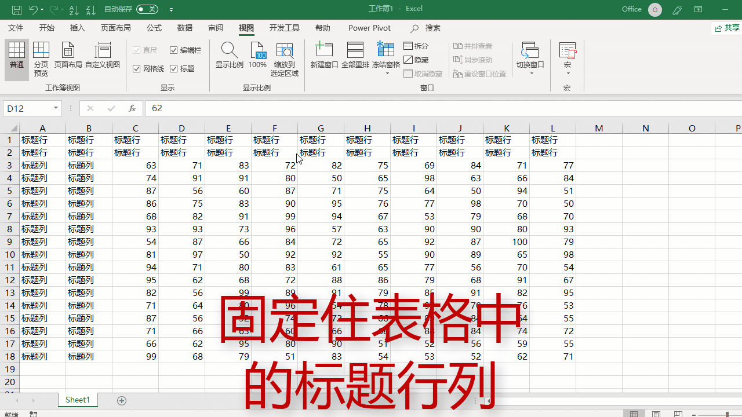This screenshot has height=417, width=742.
Task: Toggle the 标题 headings checkbox
Action: pos(182,68)
